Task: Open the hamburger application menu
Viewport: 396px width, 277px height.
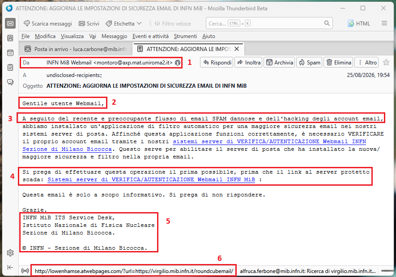Action: (x=384, y=23)
